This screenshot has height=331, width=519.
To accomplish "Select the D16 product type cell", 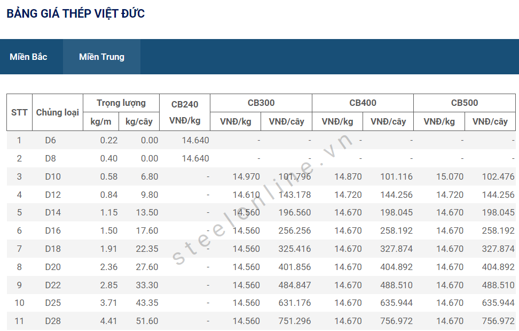I will coord(53,230).
